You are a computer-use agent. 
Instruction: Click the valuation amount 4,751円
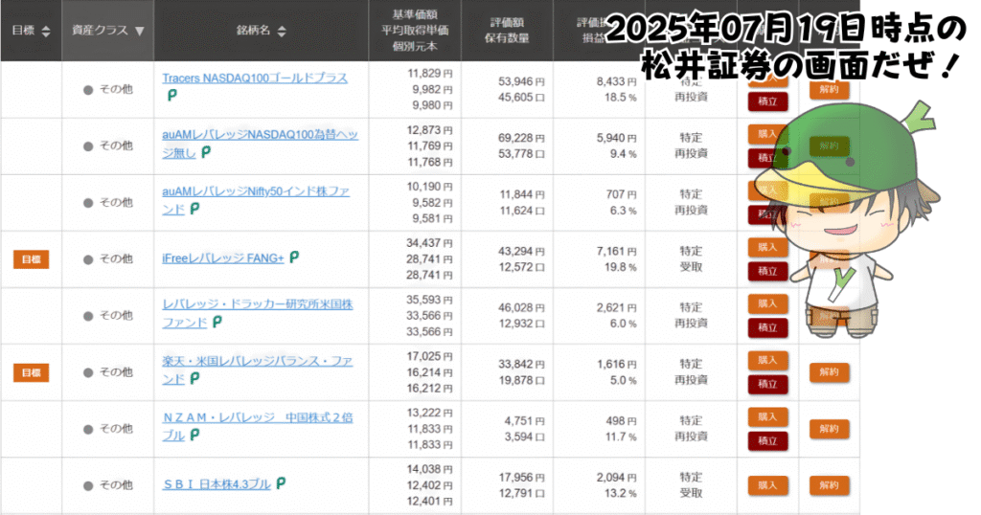click(524, 421)
